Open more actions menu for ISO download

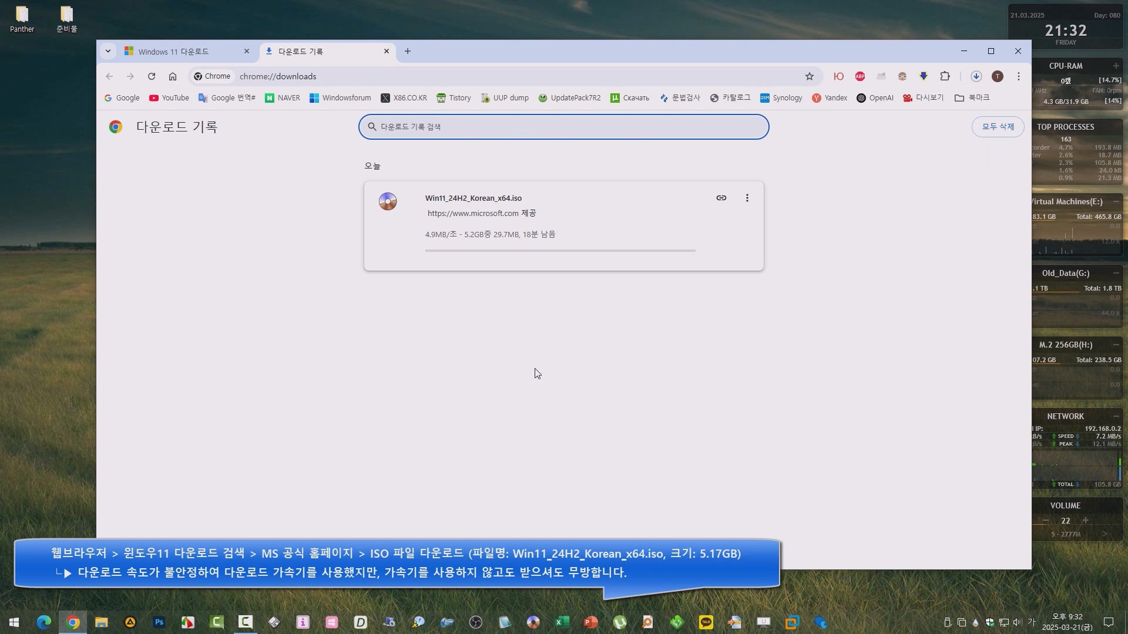pos(747,198)
